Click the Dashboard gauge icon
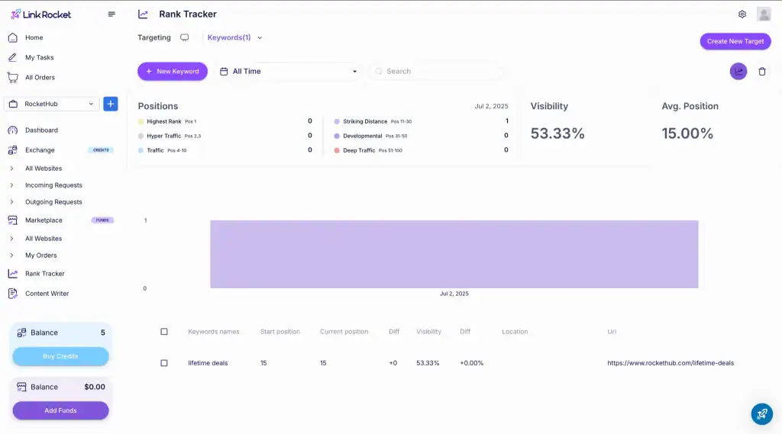Screen dimensions: 782x434 coord(13,130)
